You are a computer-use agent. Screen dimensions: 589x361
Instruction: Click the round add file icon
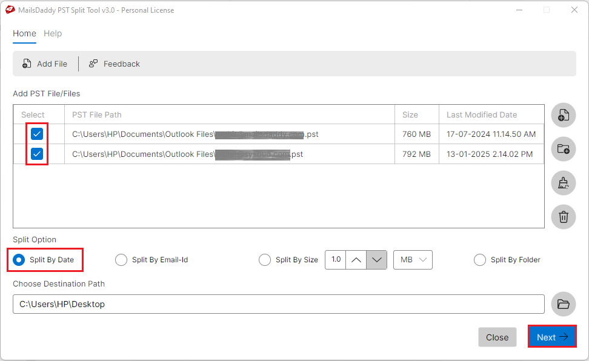pyautogui.click(x=563, y=115)
